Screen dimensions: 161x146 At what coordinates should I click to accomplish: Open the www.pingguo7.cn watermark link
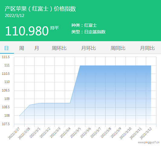(x=149, y=142)
